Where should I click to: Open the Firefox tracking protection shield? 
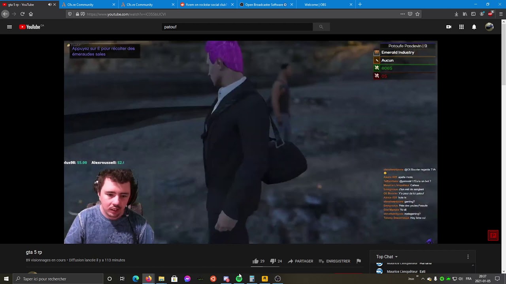coord(70,14)
